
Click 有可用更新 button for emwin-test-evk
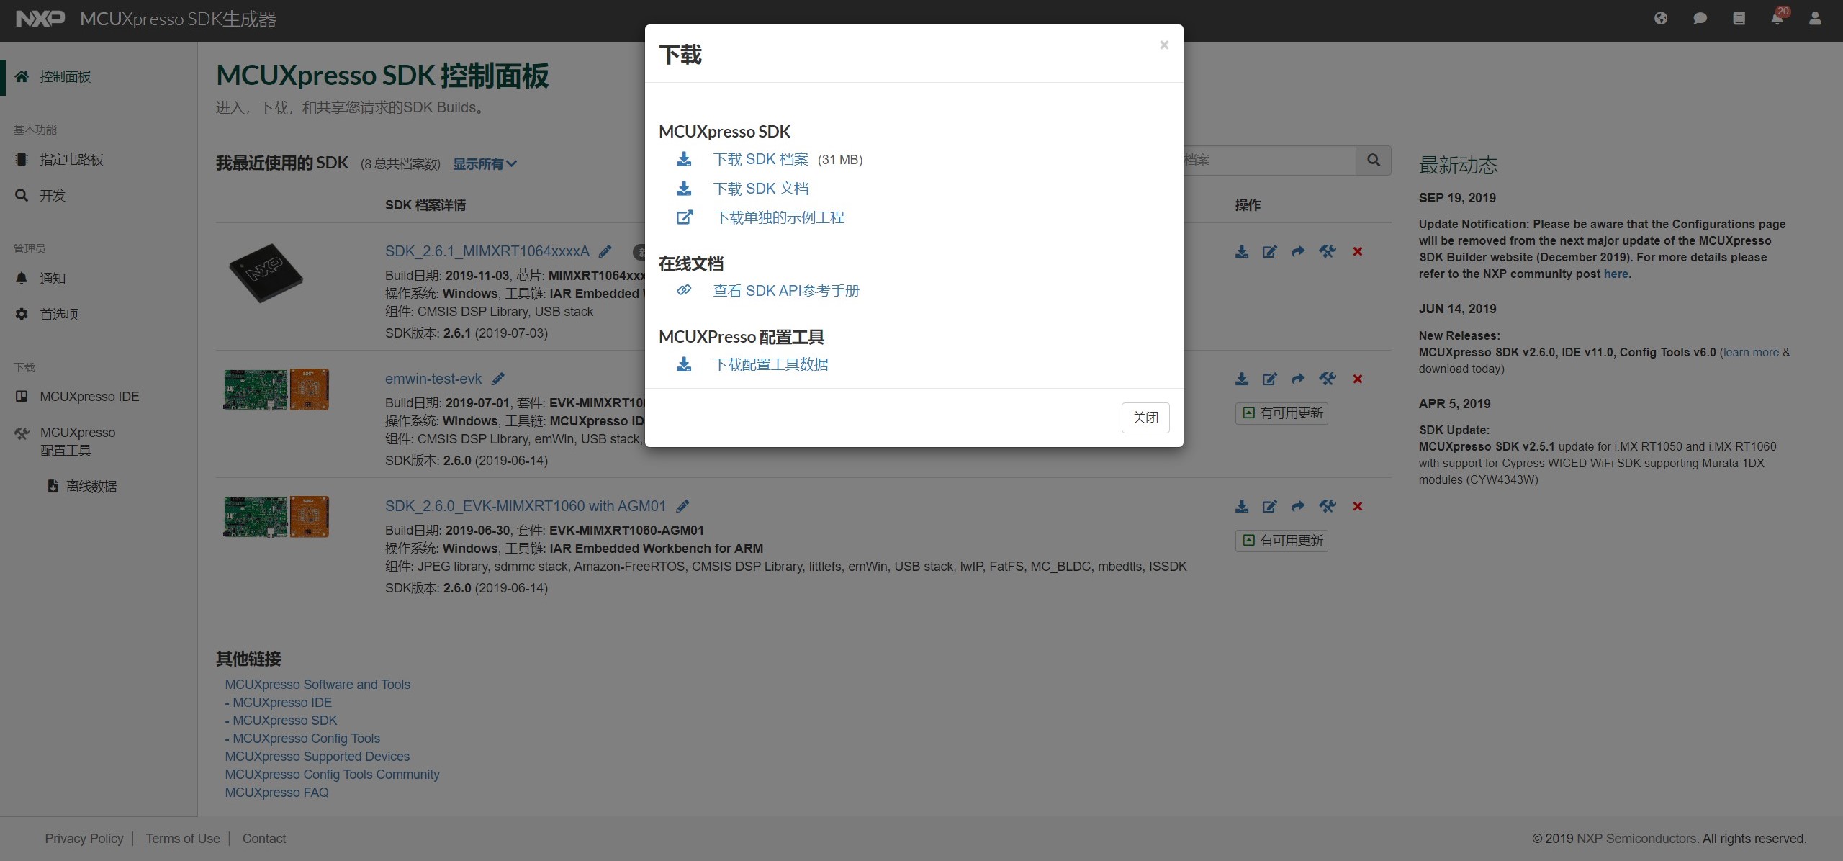click(x=1281, y=413)
